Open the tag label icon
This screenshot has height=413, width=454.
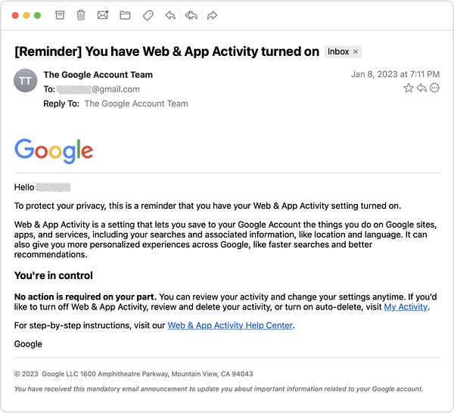148,15
